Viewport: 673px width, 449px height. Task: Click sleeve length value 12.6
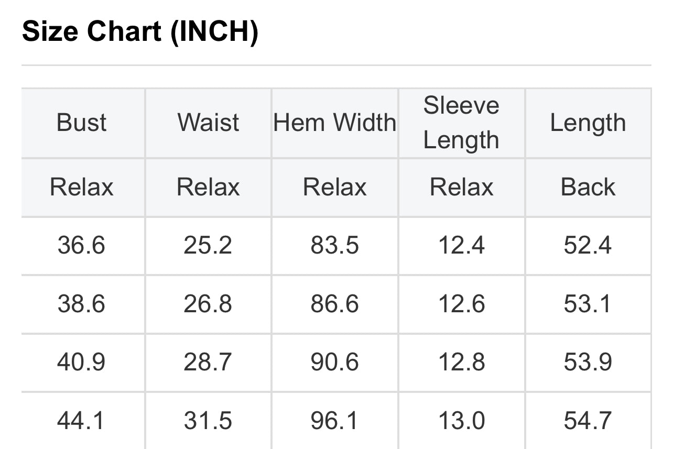(x=461, y=304)
